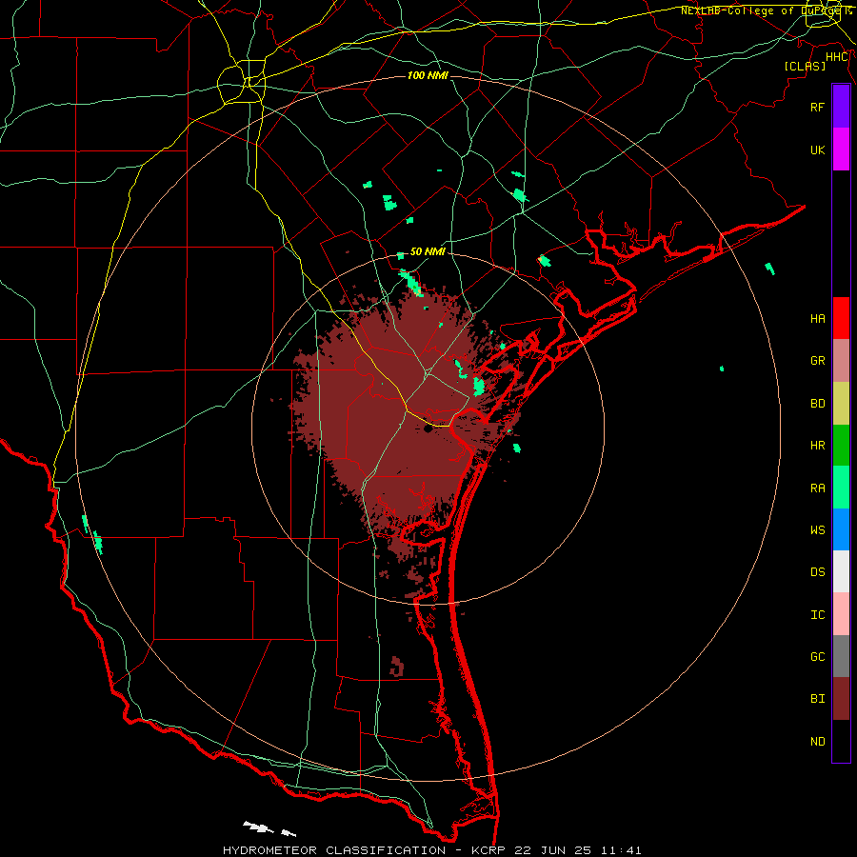Click the '100 NMI' range ring label

pyautogui.click(x=428, y=75)
